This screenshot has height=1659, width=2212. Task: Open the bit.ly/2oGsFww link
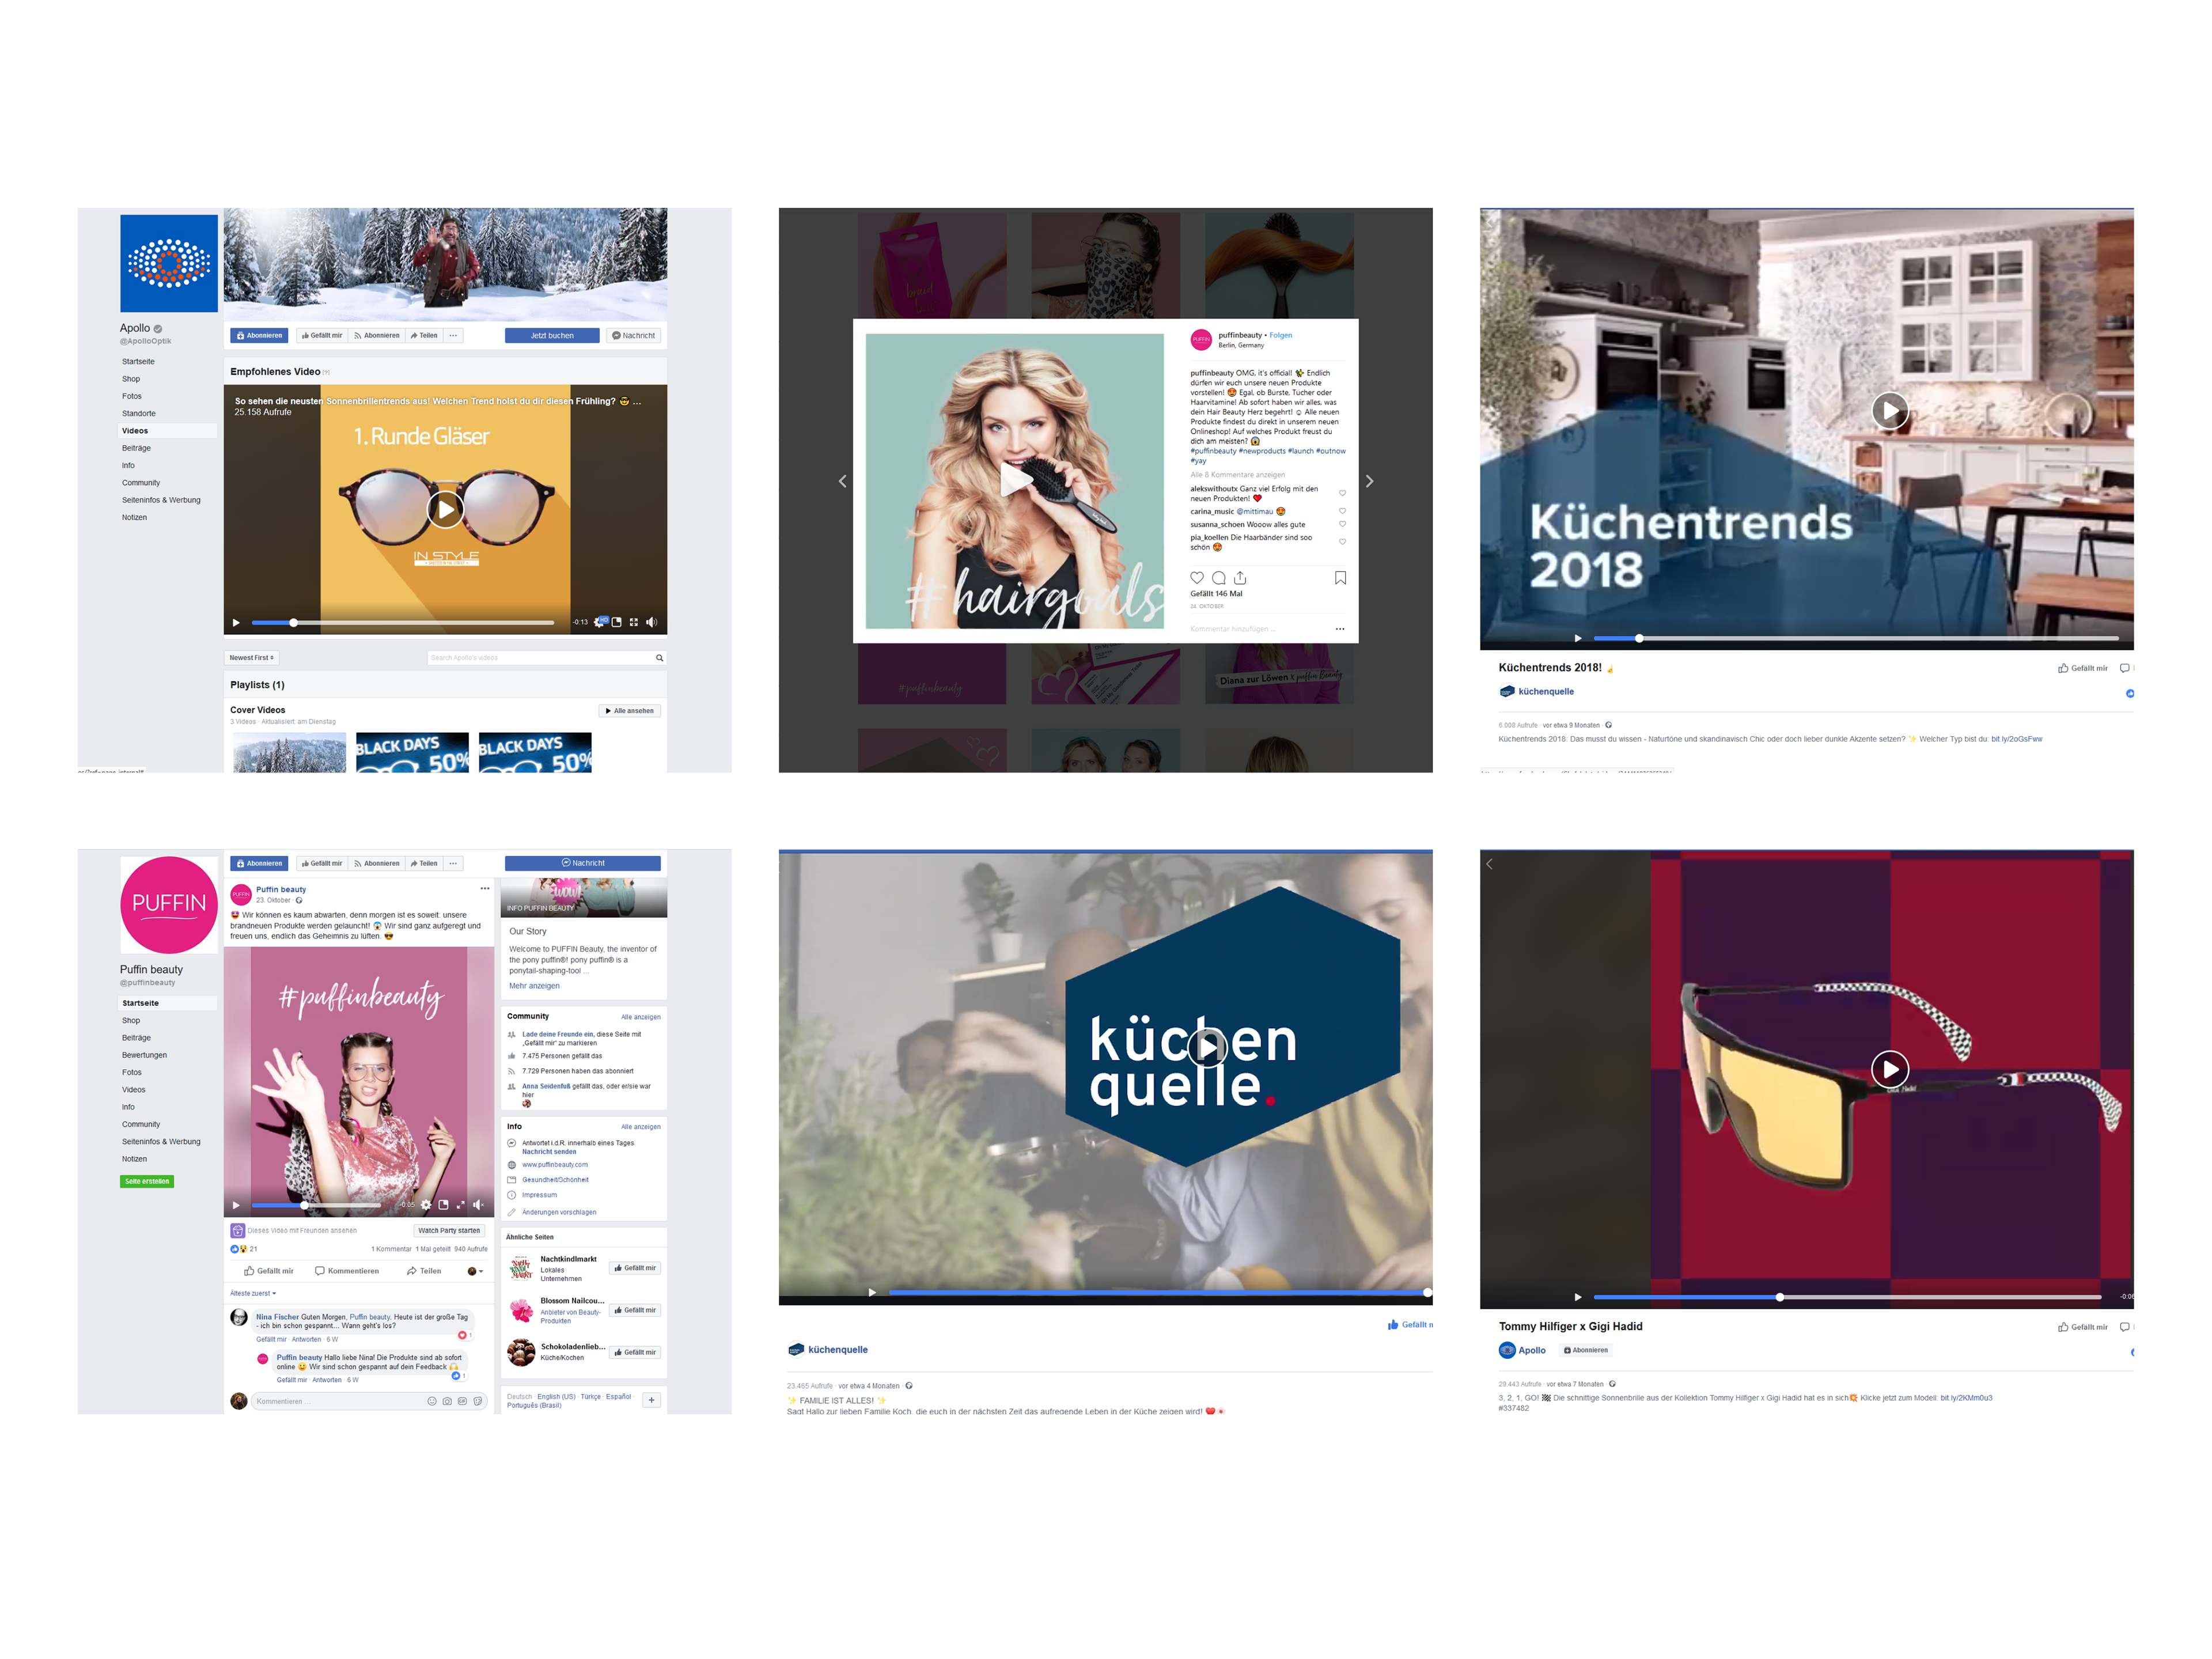2016,739
